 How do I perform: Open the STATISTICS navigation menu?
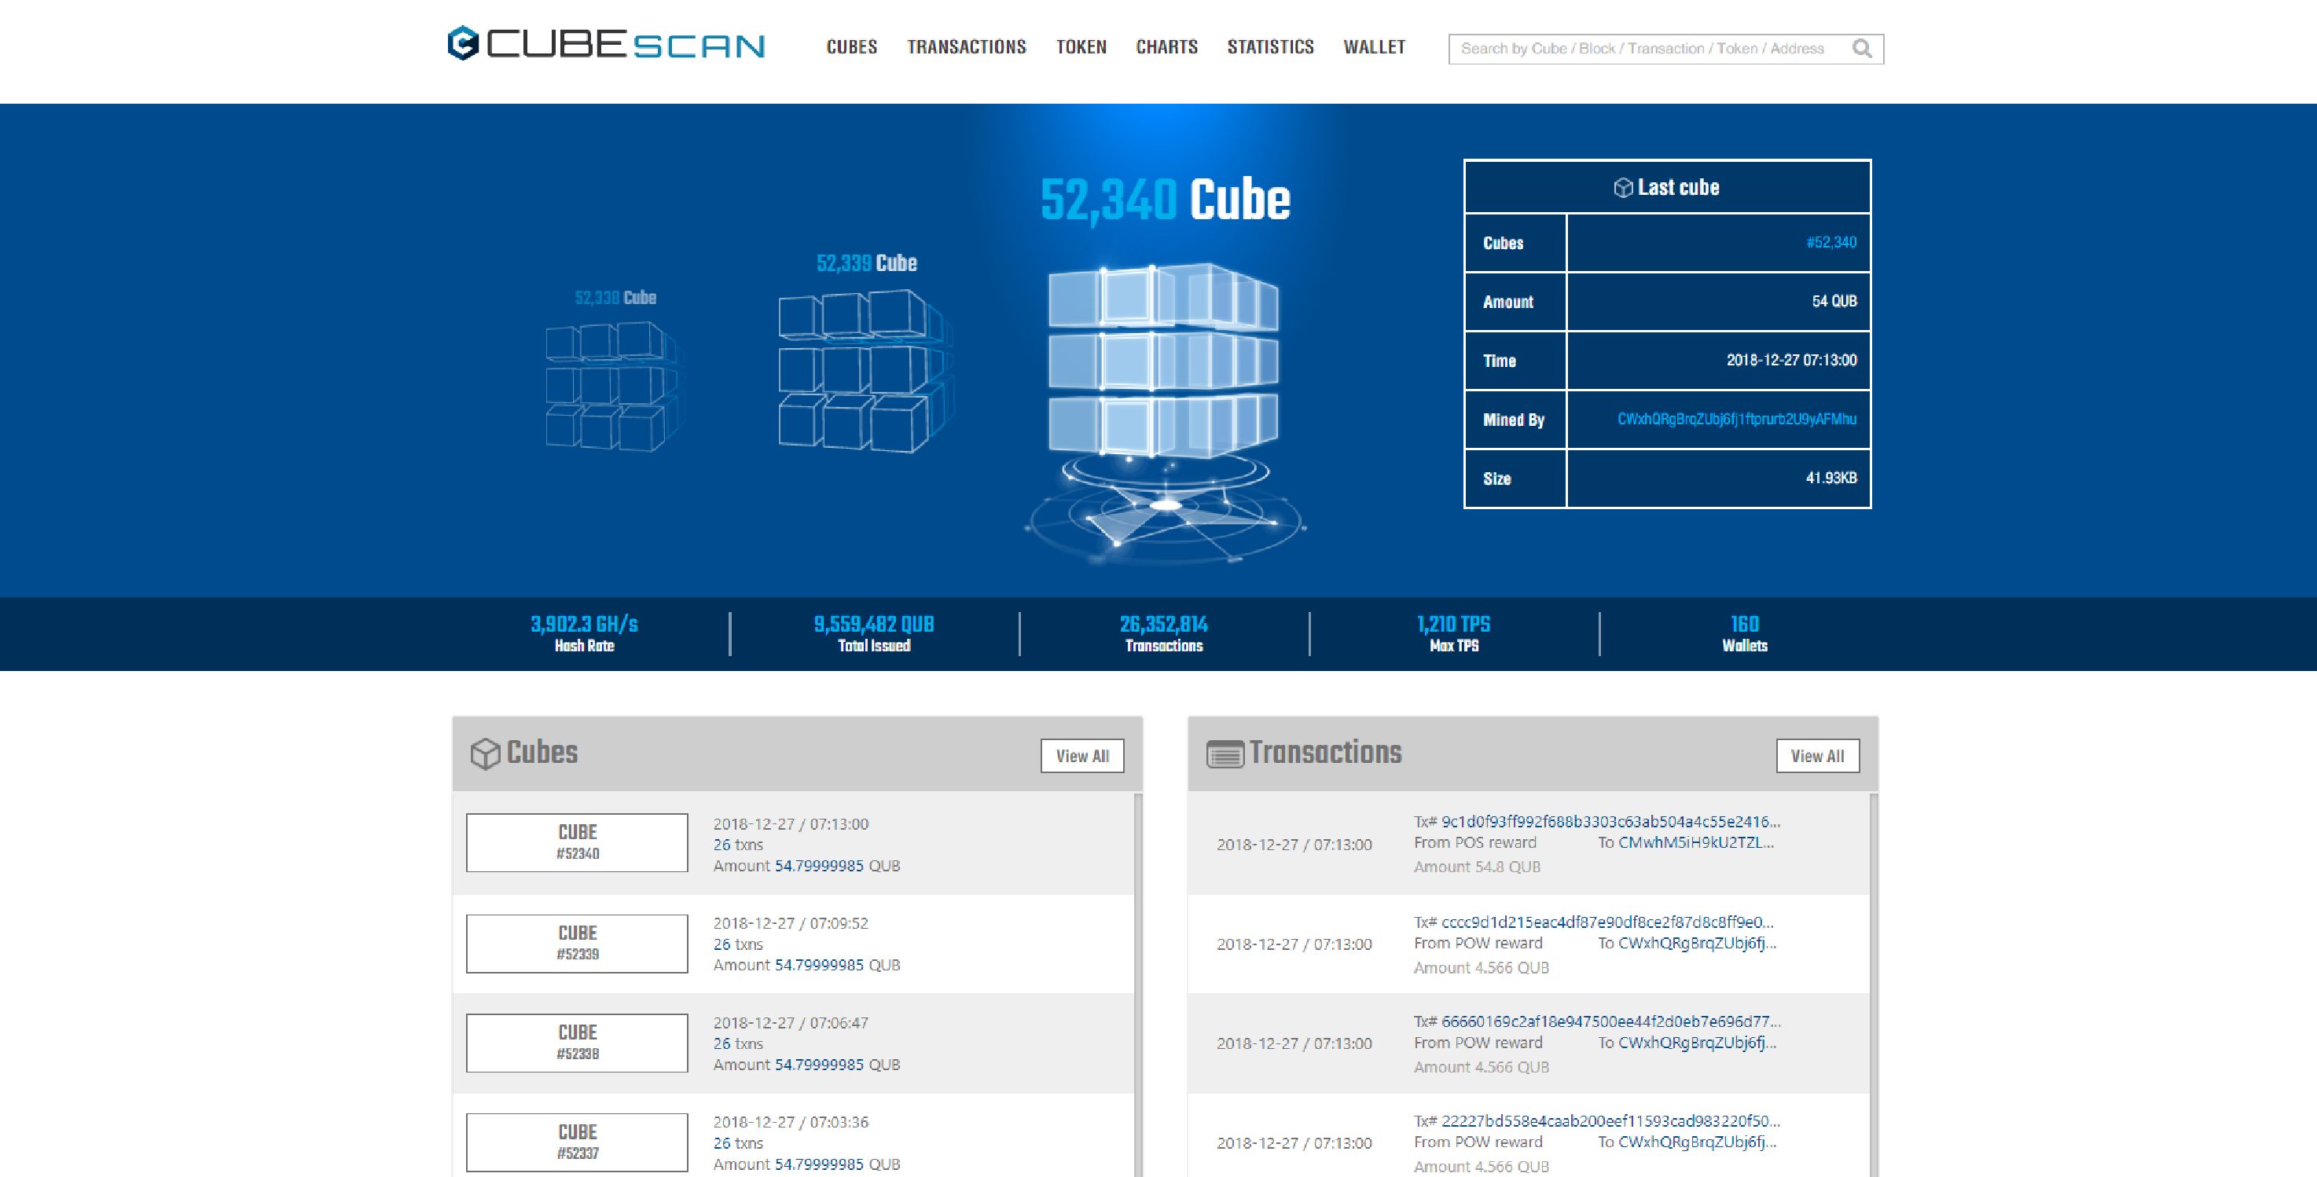(x=1270, y=47)
